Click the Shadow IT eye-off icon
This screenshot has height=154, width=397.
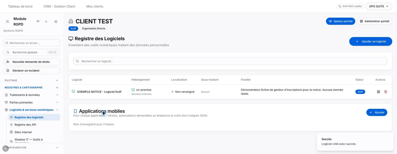coord(11,141)
